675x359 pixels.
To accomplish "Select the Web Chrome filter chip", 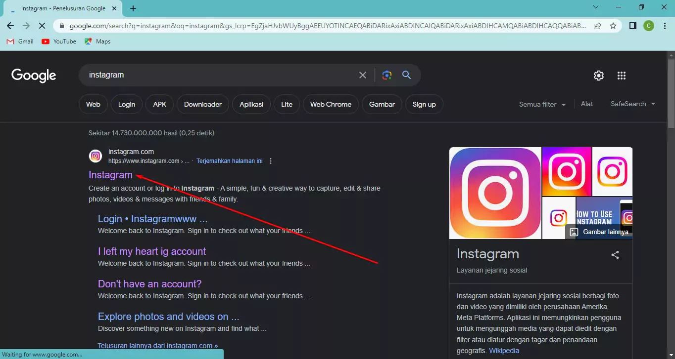I will [331, 104].
